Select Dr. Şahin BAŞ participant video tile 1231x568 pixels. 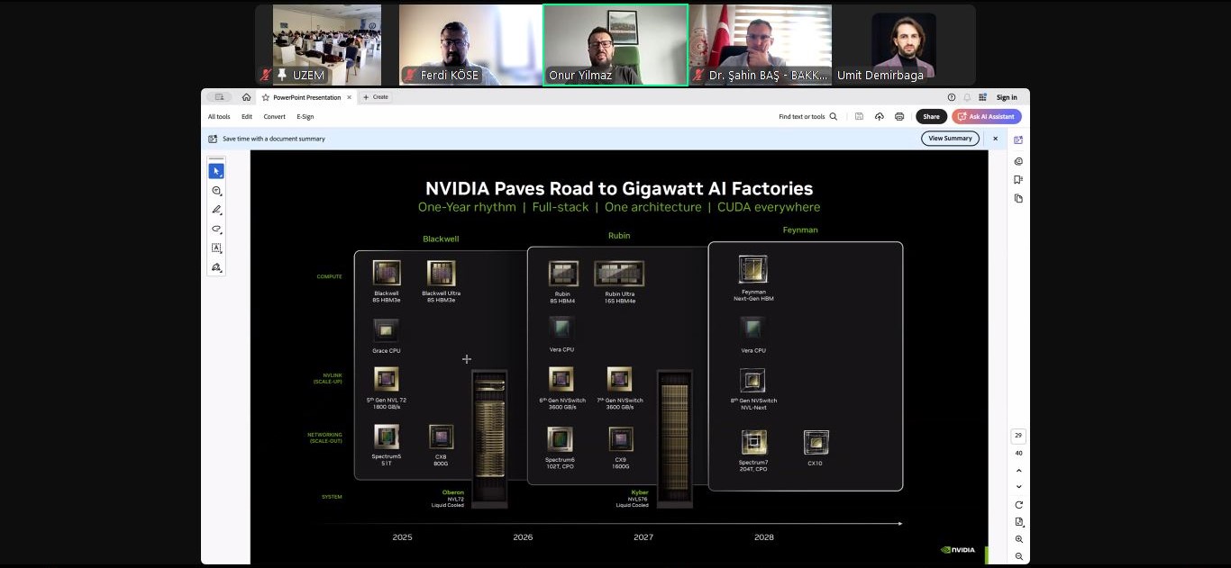760,45
